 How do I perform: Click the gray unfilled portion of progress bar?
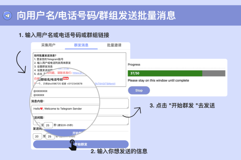214,73
